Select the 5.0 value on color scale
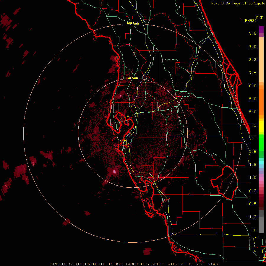The width and height of the screenshot is (266, 266). [253, 112]
